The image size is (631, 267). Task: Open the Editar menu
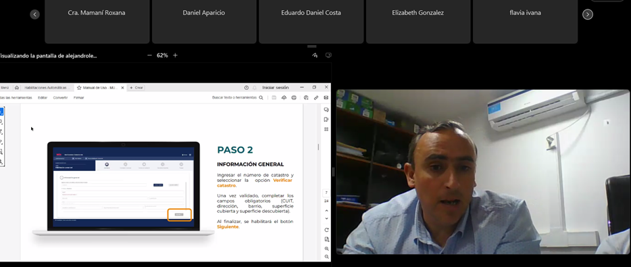[43, 97]
